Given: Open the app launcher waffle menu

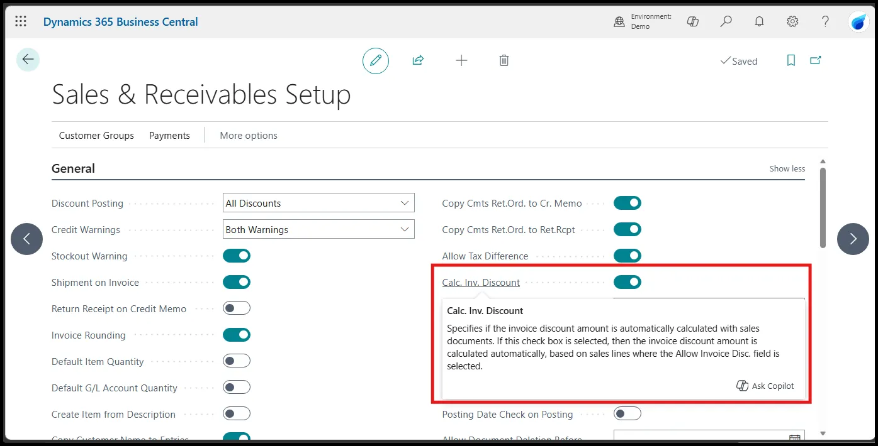Looking at the screenshot, I should 21,21.
